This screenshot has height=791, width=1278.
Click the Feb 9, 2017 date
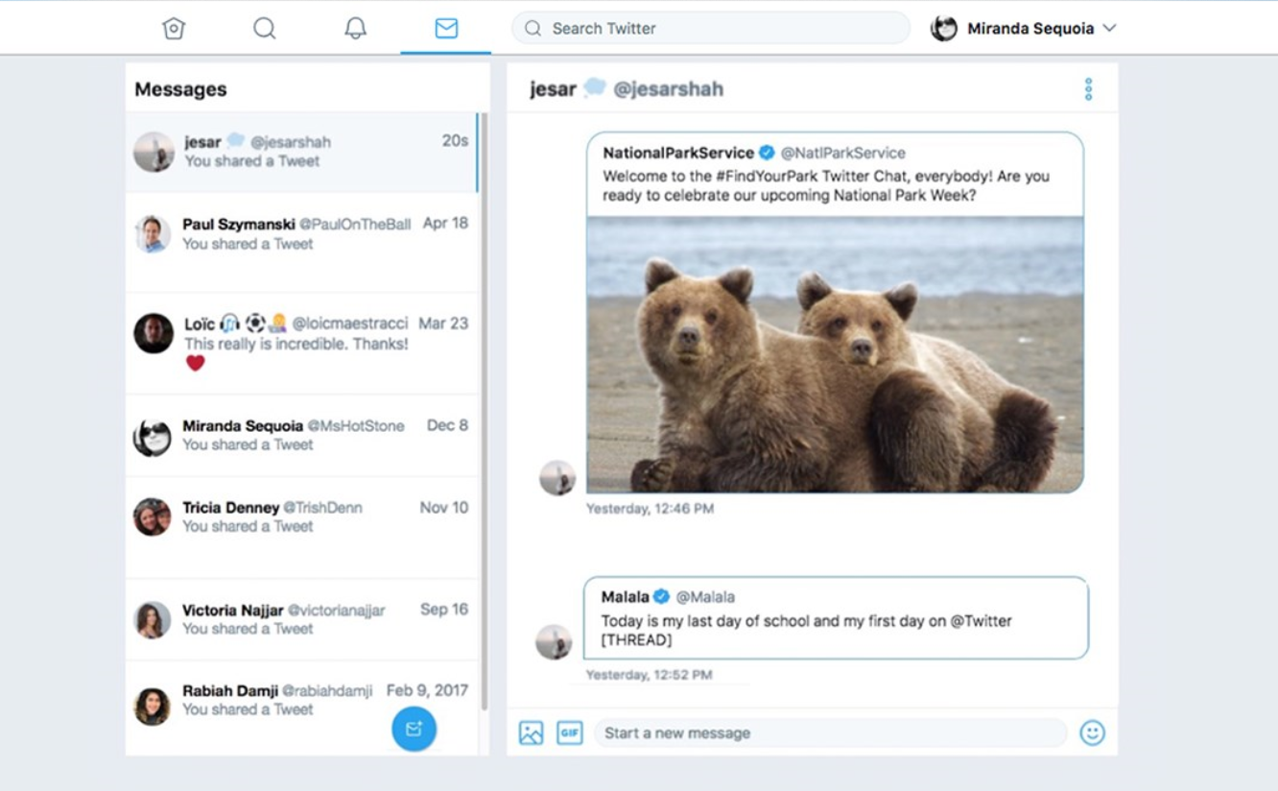point(427,690)
